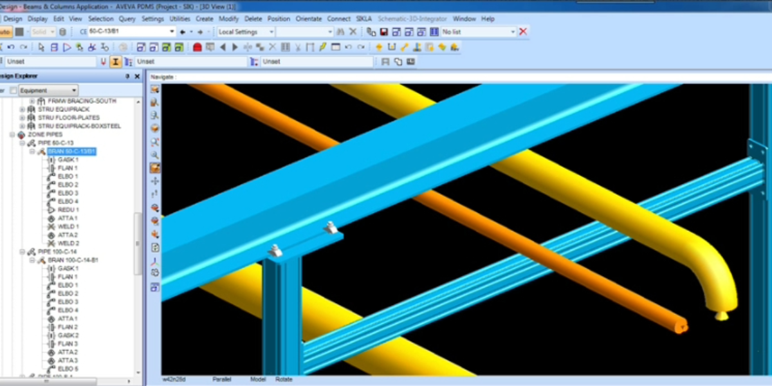Image resolution: width=772 pixels, height=386 pixels.
Task: Click the red clash alert icon in the toolbar
Action: (198, 46)
